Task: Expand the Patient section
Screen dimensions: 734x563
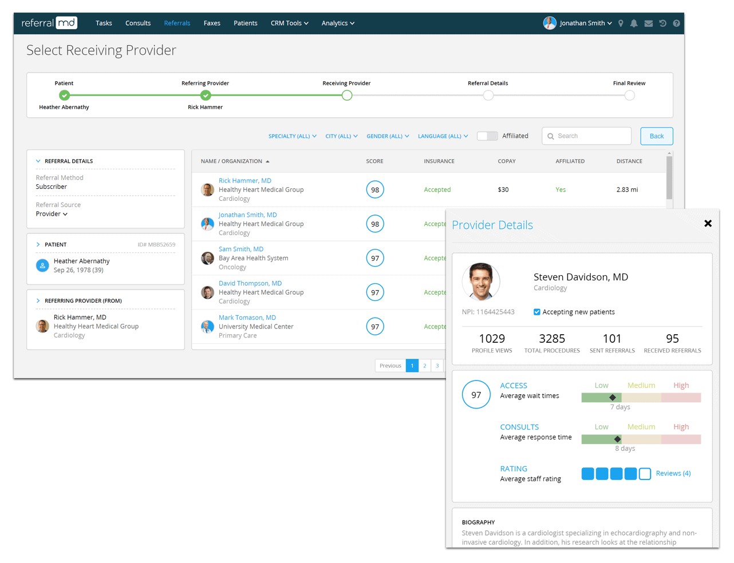Action: pyautogui.click(x=38, y=245)
